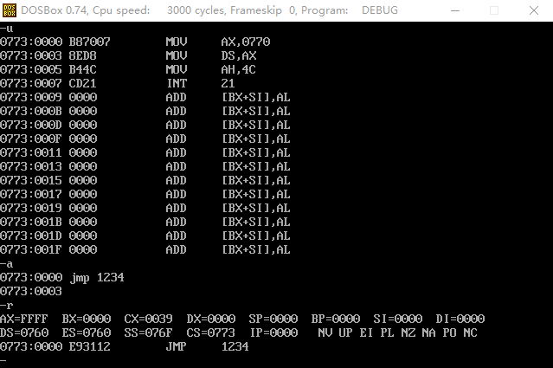Click the address 0773:0015 line

145,180
